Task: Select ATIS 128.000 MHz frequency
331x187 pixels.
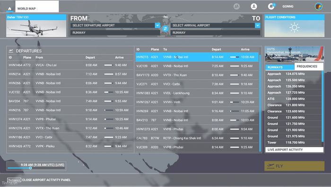Action: click(x=294, y=99)
